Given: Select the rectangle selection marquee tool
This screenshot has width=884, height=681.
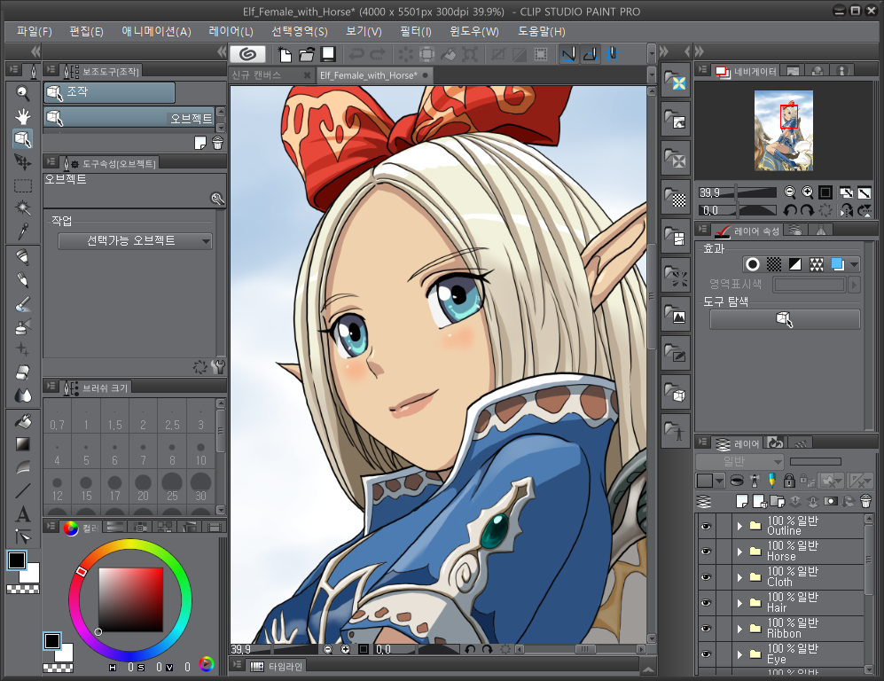Looking at the screenshot, I should (22, 185).
